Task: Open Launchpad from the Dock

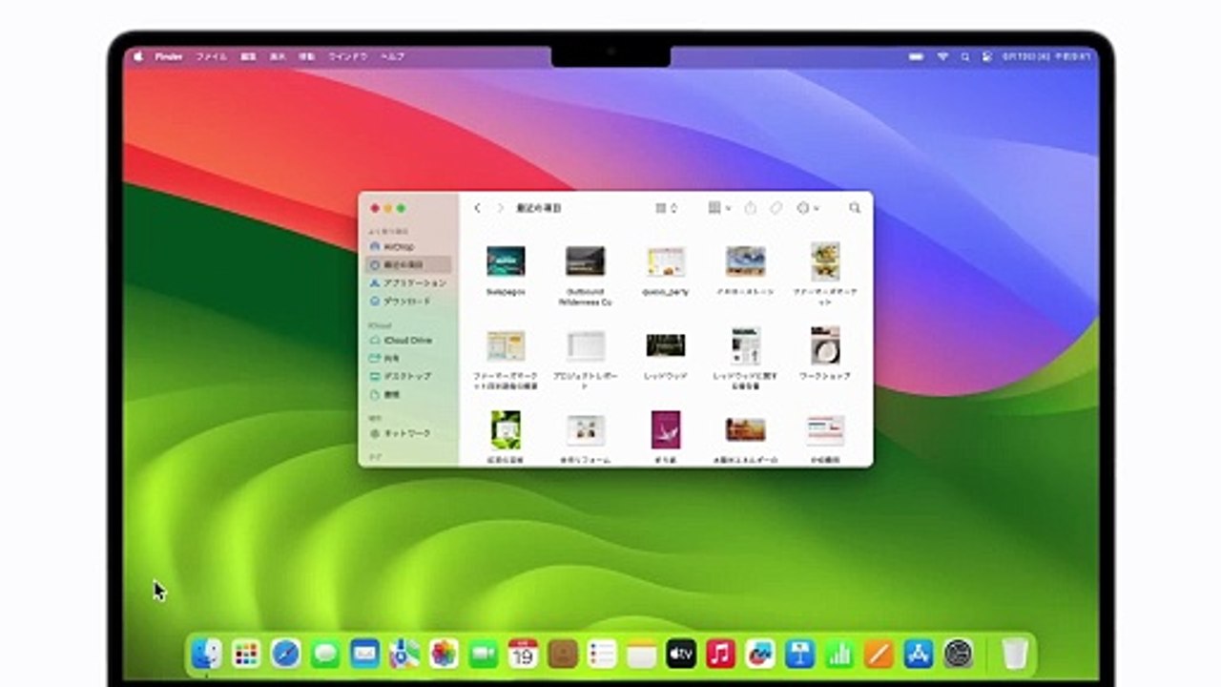Action: point(246,654)
